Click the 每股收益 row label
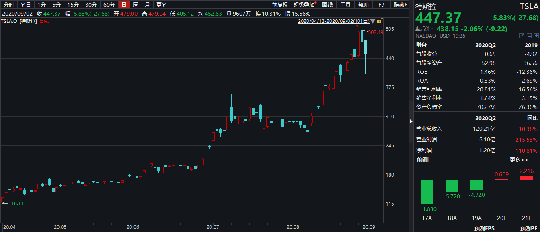Viewport: 540px width, 232px height. pos(427,54)
